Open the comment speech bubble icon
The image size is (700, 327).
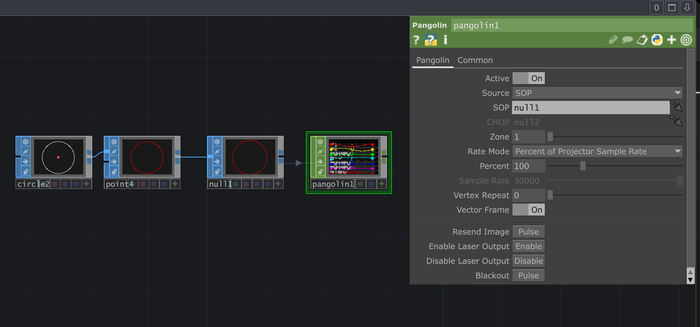627,40
